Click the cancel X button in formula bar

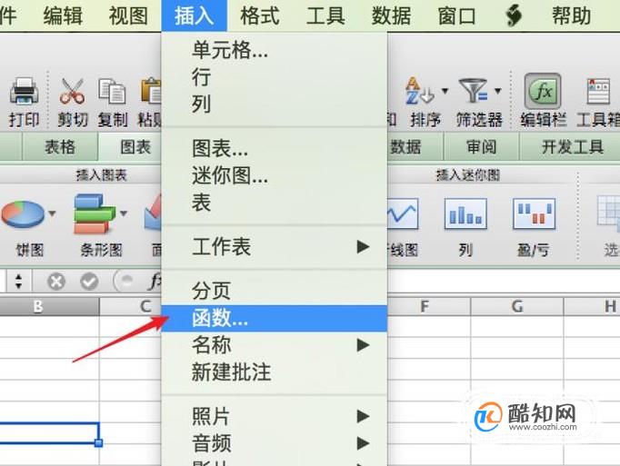click(x=56, y=282)
